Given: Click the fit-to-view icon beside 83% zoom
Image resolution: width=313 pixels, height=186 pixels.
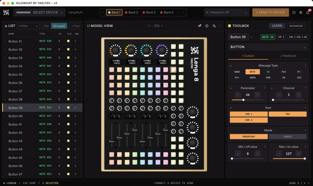Looking at the screenshot, I should (149, 26).
